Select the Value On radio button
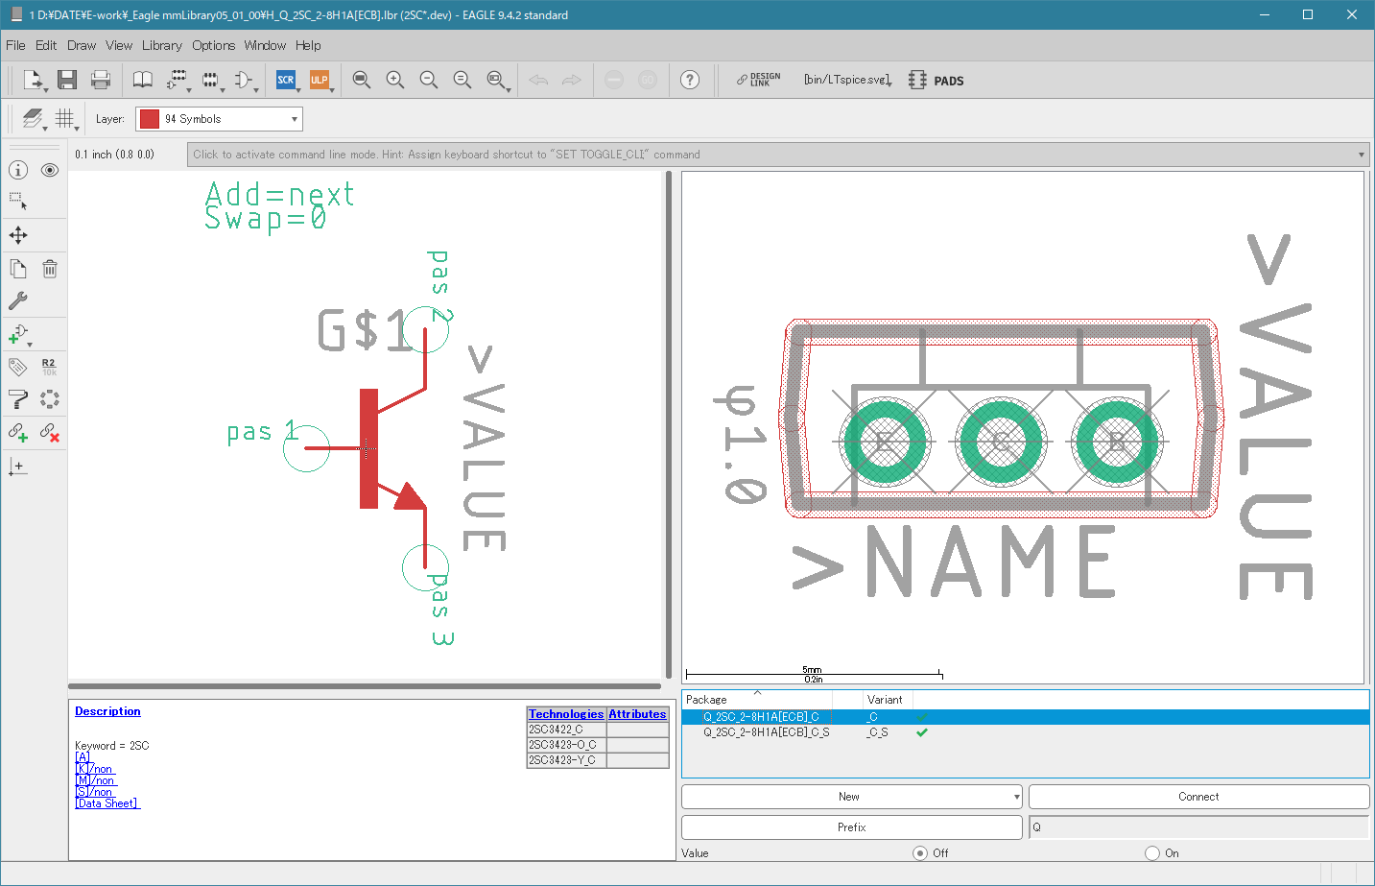This screenshot has width=1375, height=886. point(1152,853)
